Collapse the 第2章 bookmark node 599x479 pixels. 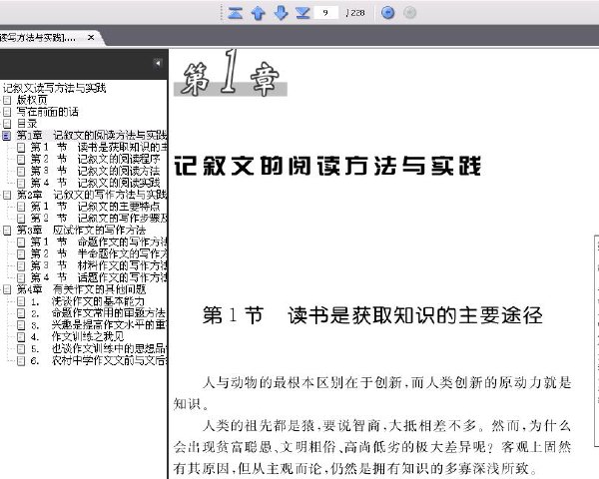coord(7,195)
